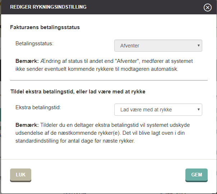Click the note about changing status from Afventer
217x194 pixels.
click(x=104, y=65)
